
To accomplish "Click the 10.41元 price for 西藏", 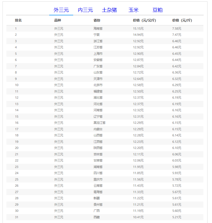I will click(x=138, y=217).
